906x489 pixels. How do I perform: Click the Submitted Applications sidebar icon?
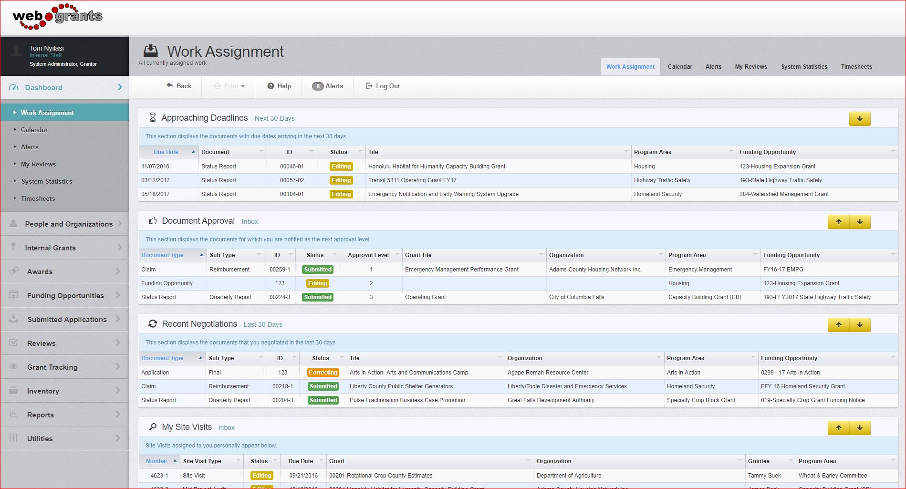click(13, 319)
